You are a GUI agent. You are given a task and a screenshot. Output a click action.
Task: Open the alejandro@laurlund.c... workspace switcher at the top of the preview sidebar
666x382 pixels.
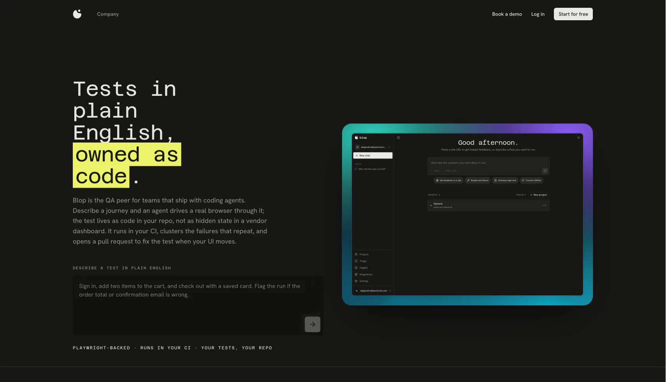[x=373, y=147]
